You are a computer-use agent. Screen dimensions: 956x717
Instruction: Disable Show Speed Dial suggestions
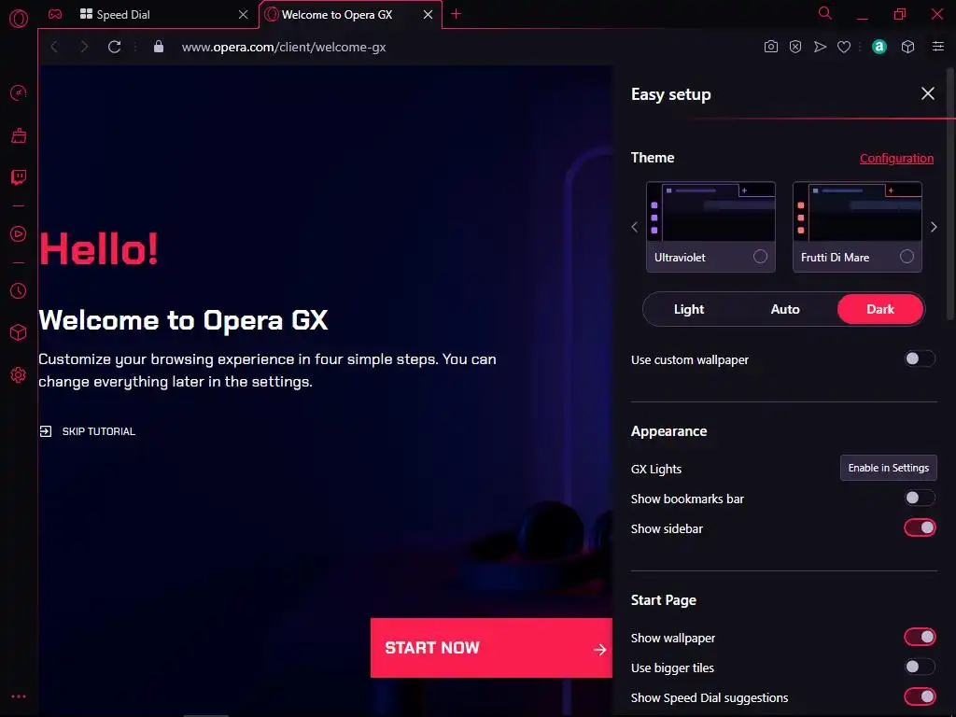pos(919,696)
